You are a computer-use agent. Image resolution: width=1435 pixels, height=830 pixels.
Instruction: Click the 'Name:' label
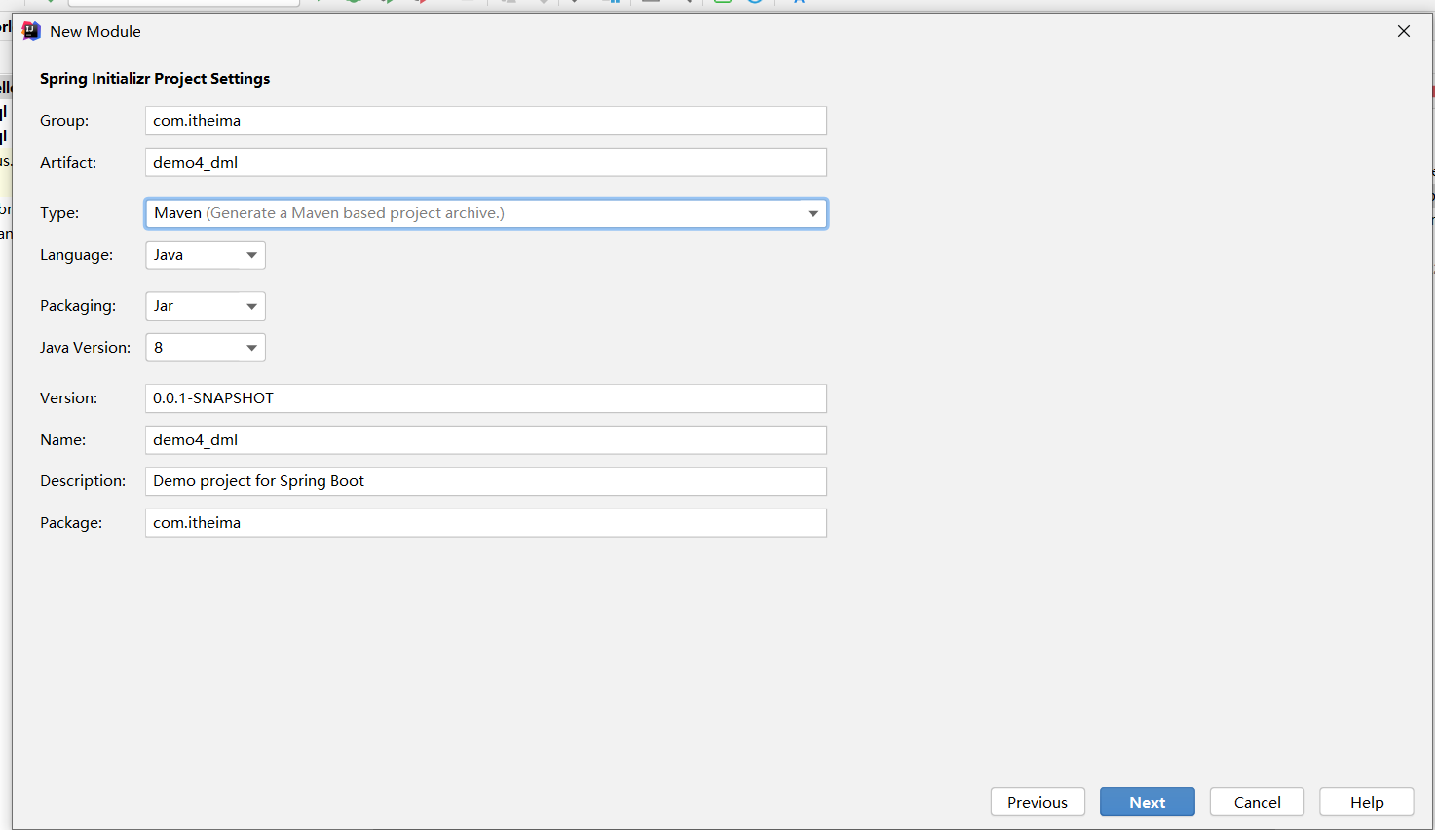63,440
